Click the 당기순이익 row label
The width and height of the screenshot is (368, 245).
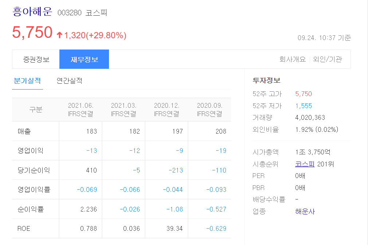point(34,170)
